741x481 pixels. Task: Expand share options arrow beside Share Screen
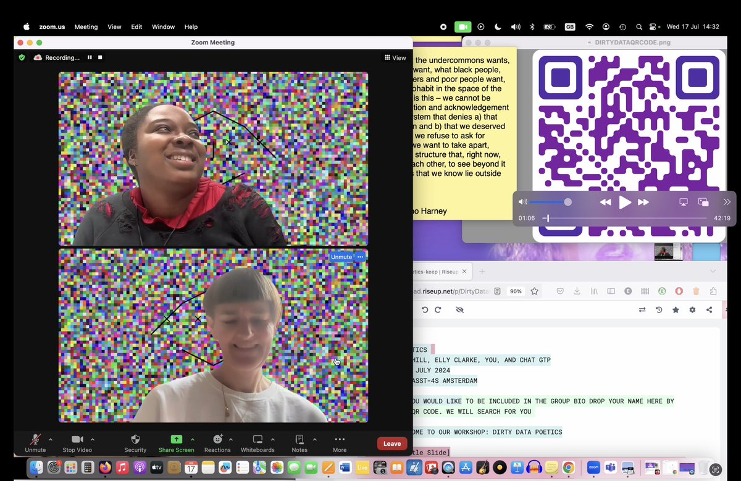tap(192, 439)
